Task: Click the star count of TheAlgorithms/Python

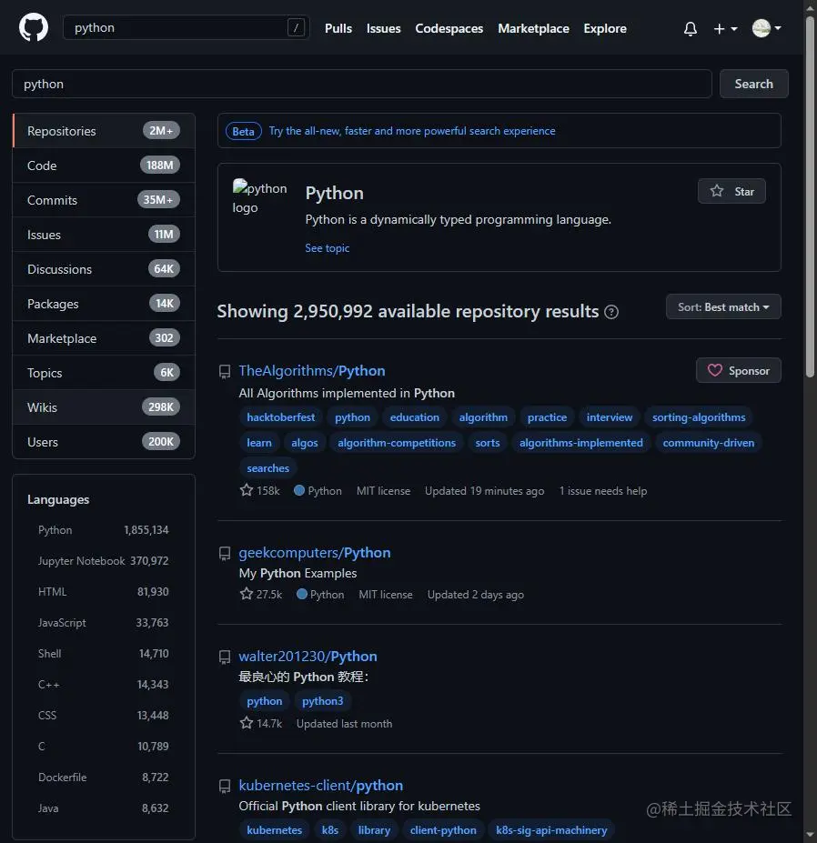Action: (260, 490)
